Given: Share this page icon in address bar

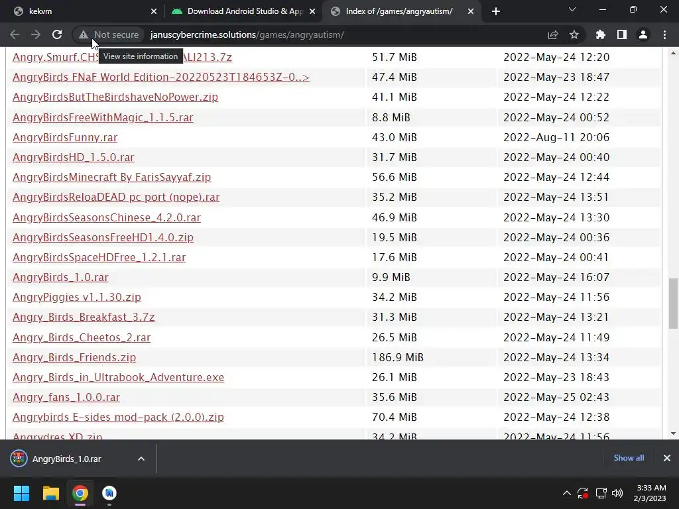Looking at the screenshot, I should [553, 34].
